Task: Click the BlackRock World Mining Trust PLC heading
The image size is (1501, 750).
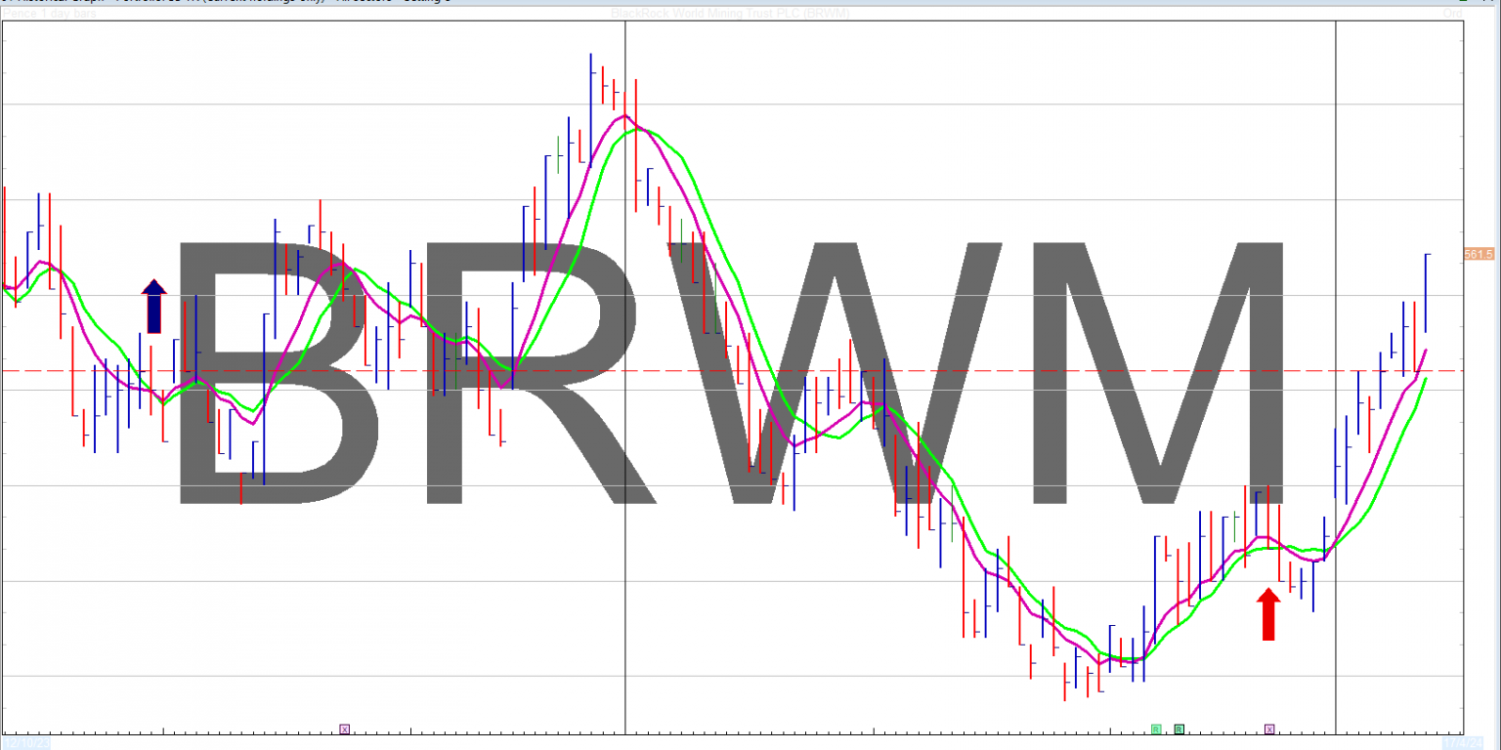Action: pos(728,14)
